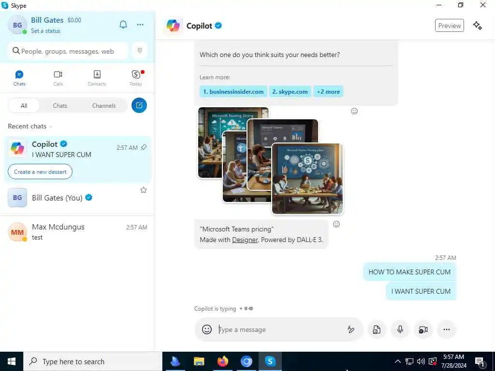Switch to the Chats tab

19,78
